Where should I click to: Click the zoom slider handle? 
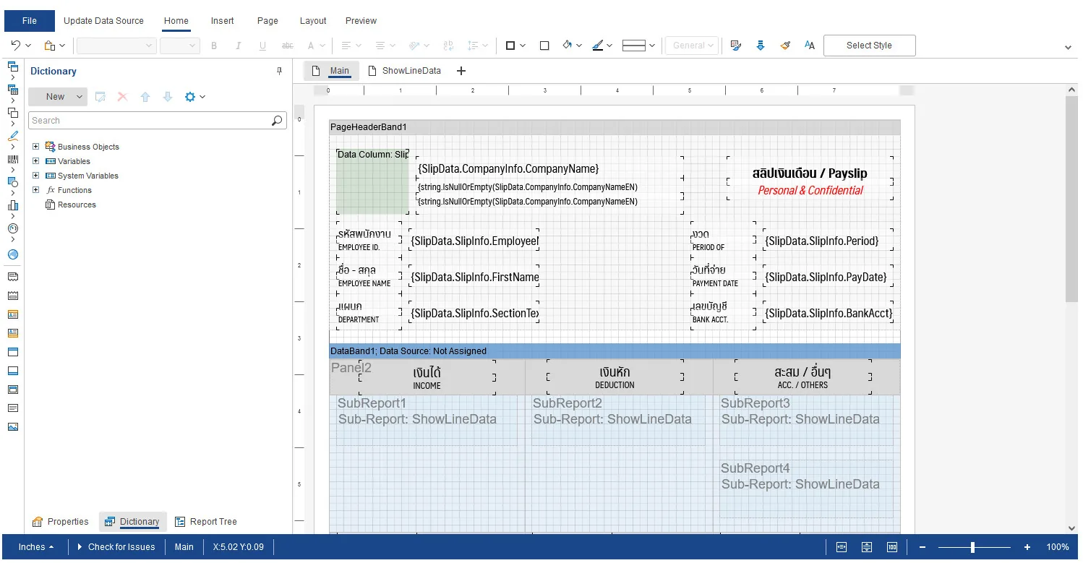pos(972,547)
